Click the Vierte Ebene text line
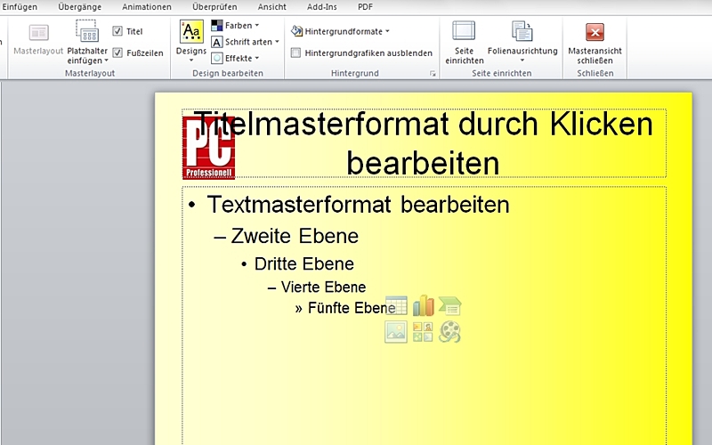712x445 pixels. [323, 287]
